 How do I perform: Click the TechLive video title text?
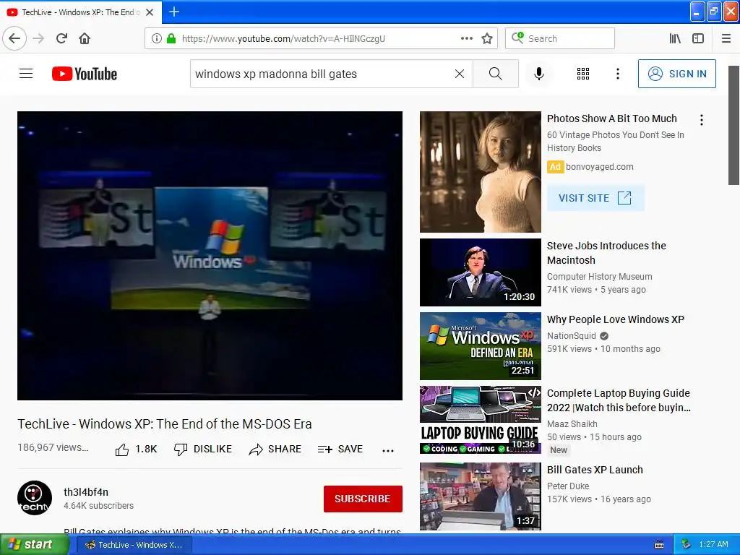pyautogui.click(x=165, y=423)
